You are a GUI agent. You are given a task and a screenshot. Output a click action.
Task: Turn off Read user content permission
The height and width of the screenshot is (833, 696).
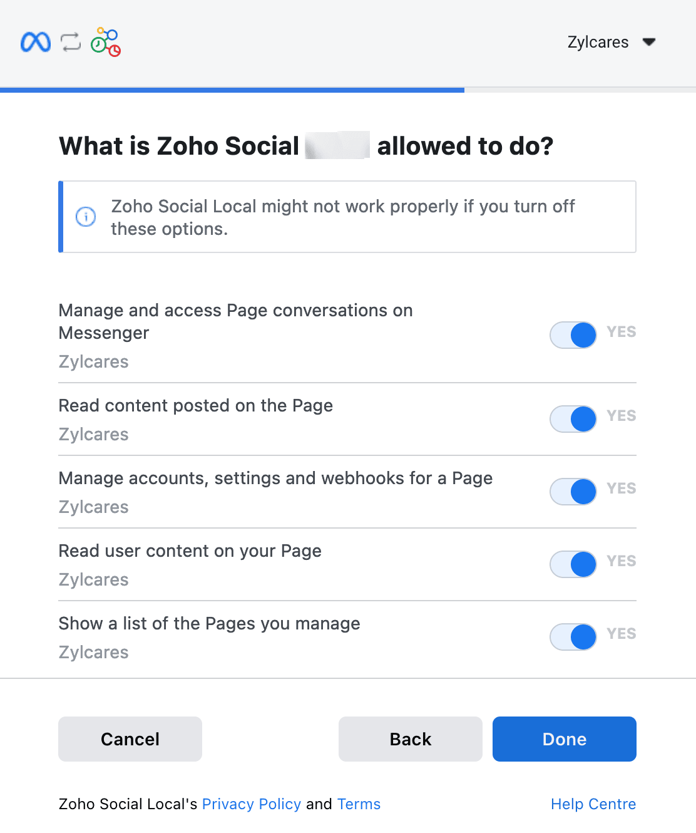573,564
